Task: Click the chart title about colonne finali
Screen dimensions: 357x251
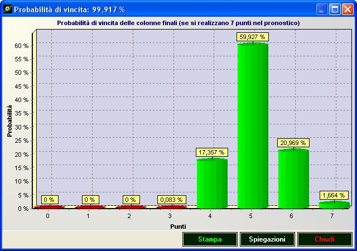Action: pos(178,23)
